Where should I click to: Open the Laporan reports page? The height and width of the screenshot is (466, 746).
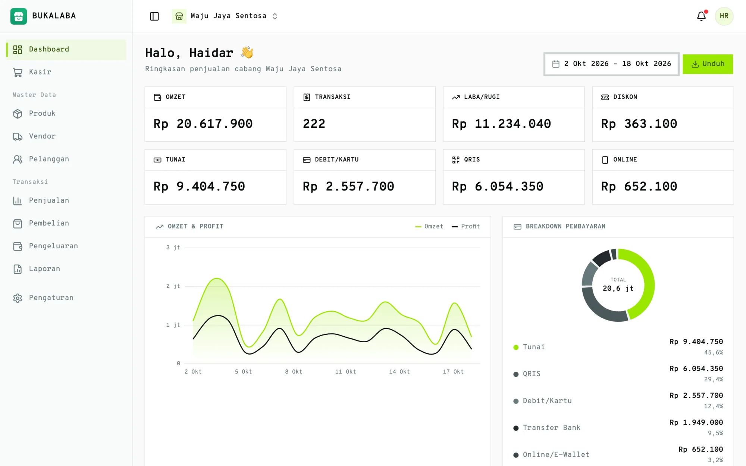[x=66, y=269]
